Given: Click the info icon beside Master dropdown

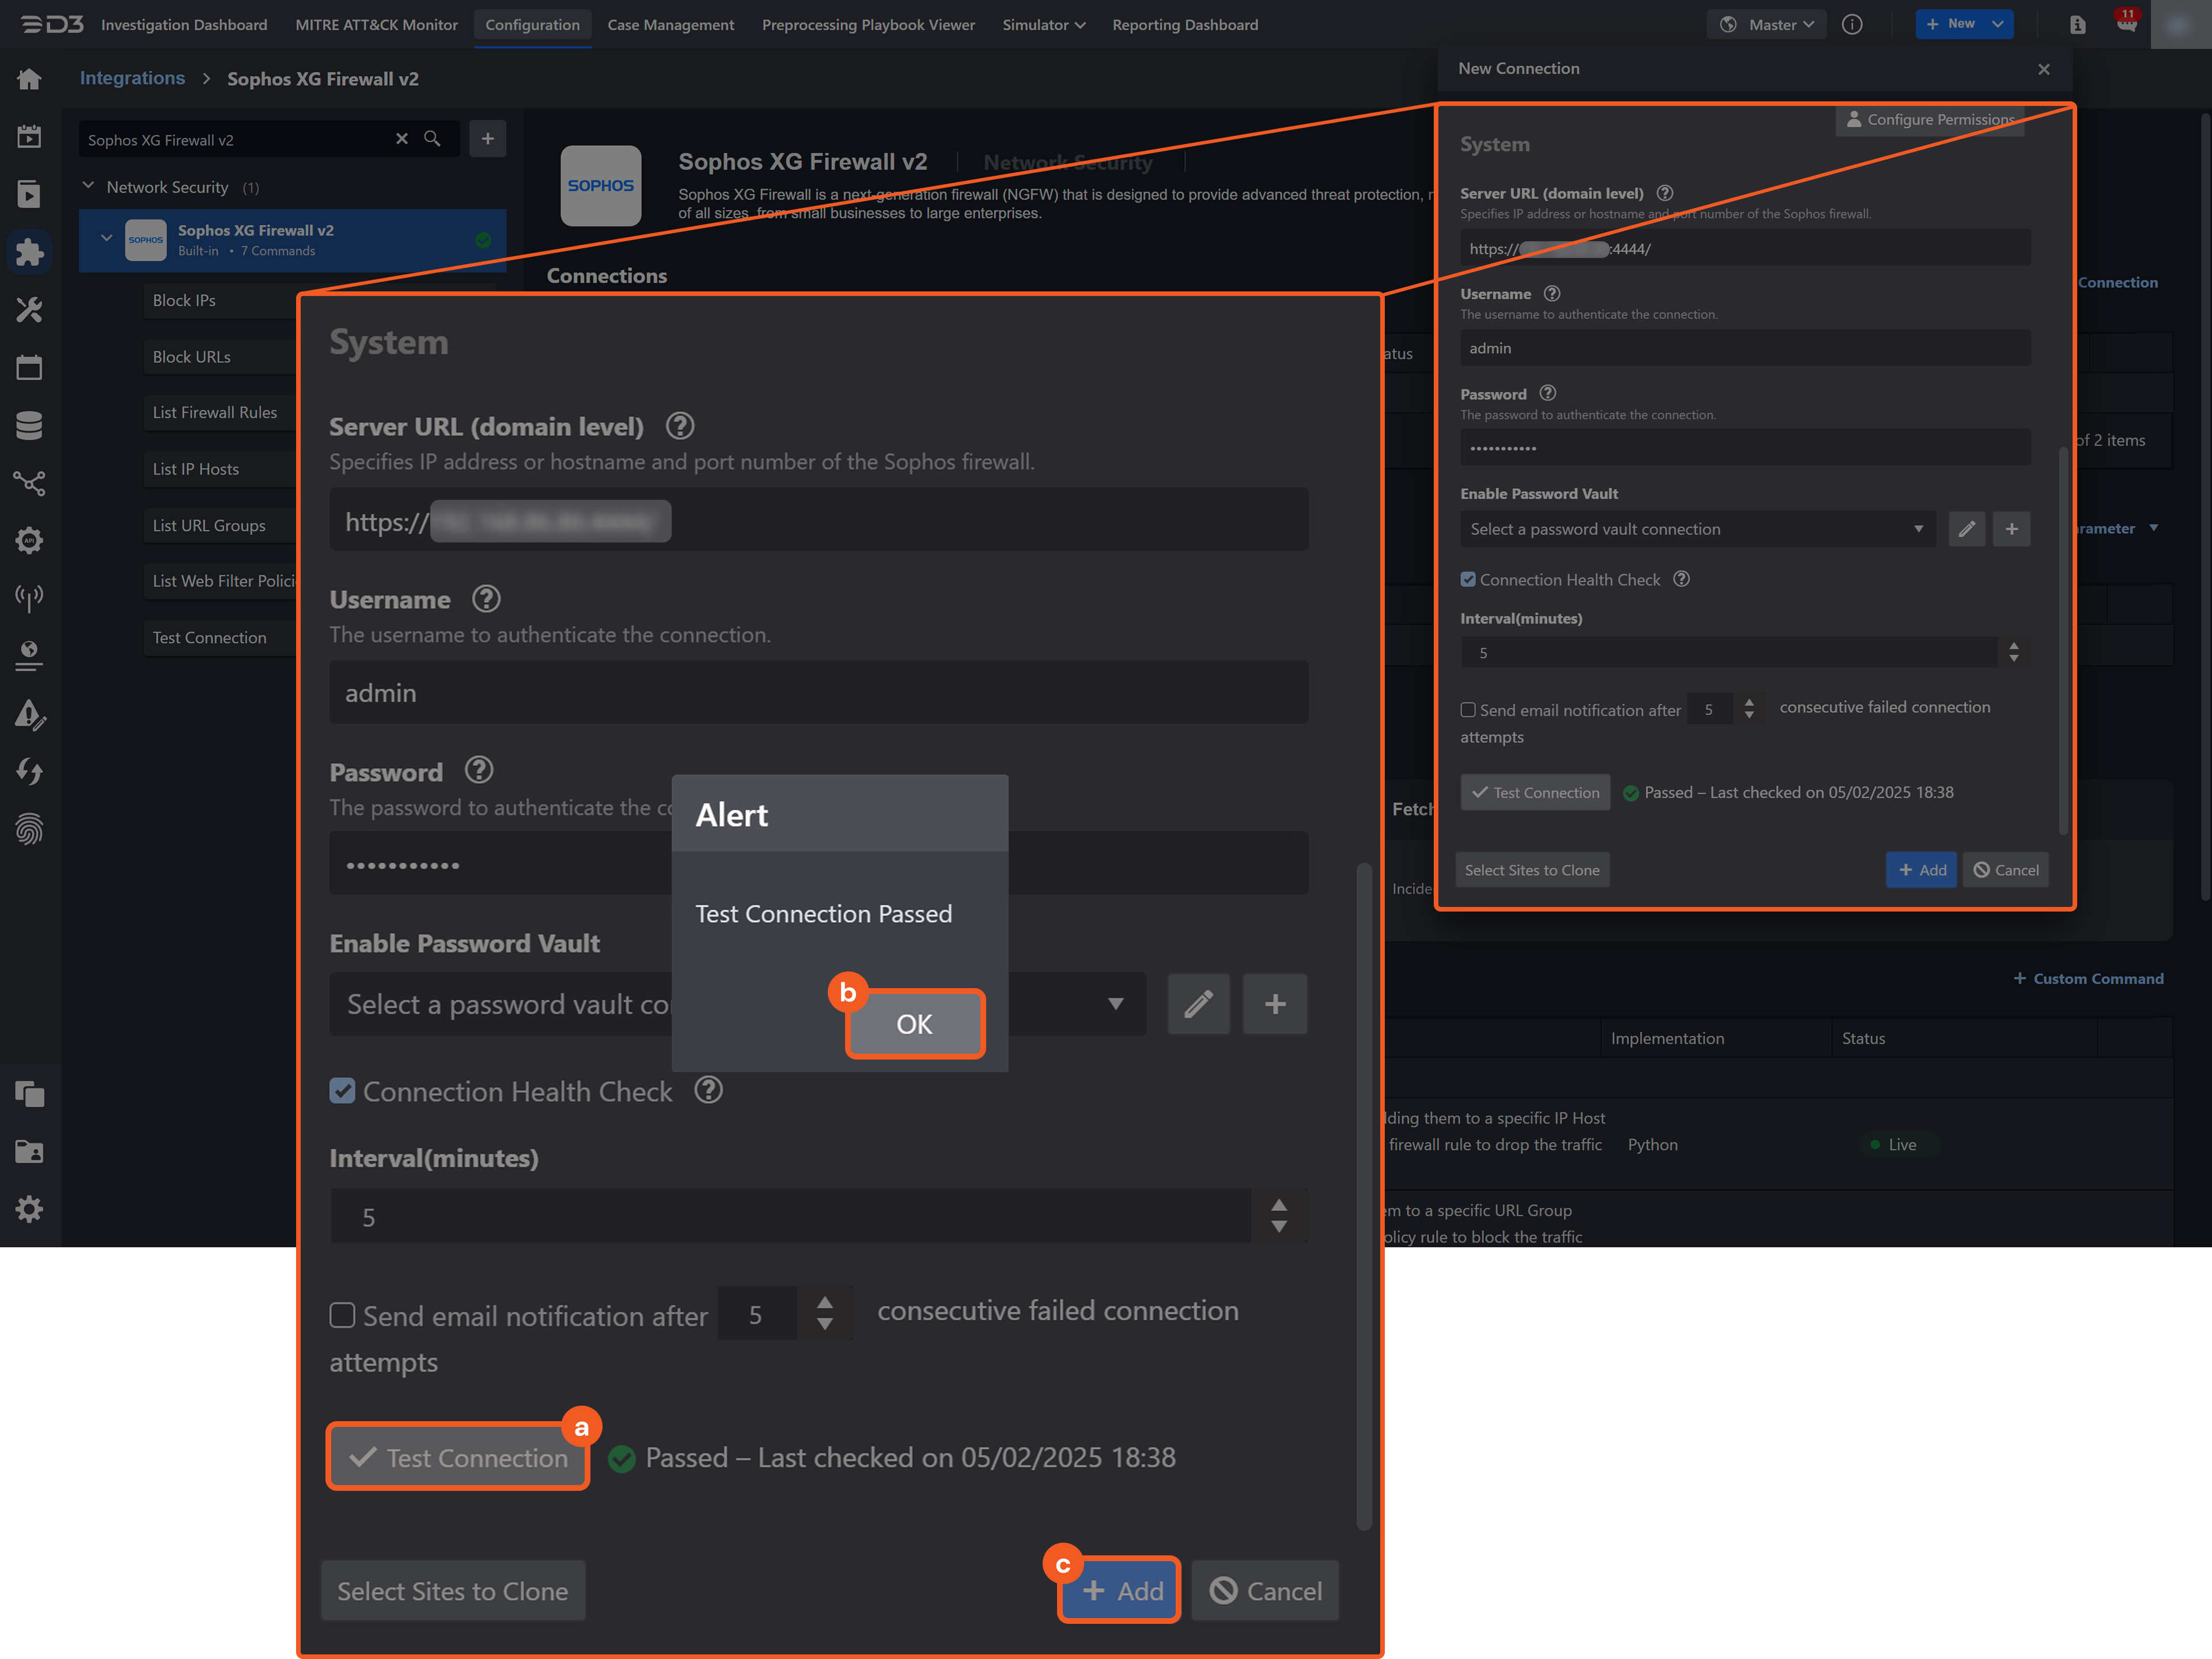Looking at the screenshot, I should (1852, 24).
